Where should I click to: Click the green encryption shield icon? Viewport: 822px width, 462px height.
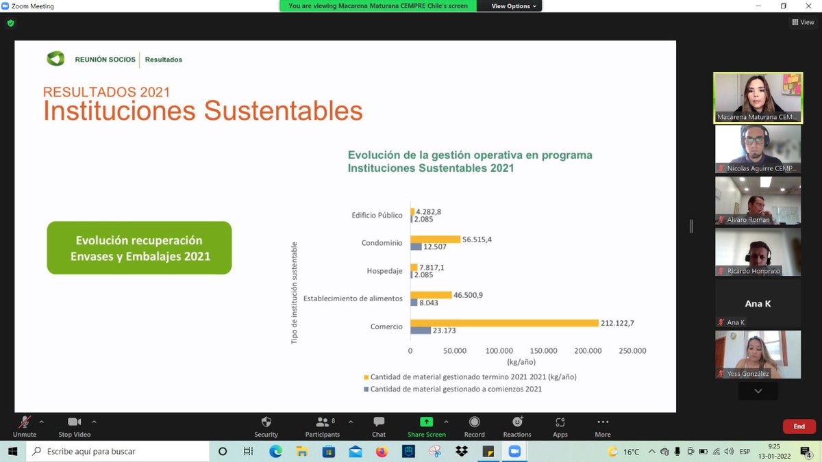point(10,23)
